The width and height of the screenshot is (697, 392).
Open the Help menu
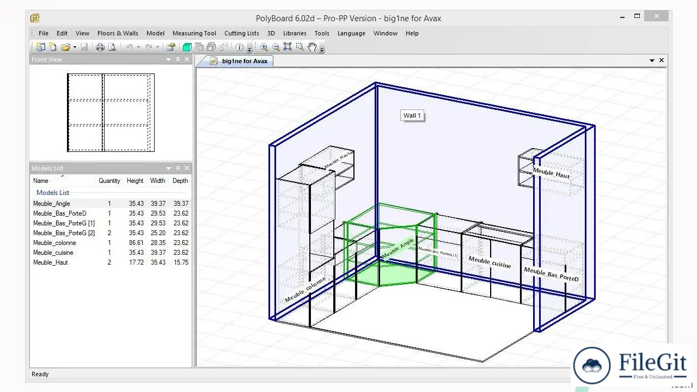click(412, 33)
